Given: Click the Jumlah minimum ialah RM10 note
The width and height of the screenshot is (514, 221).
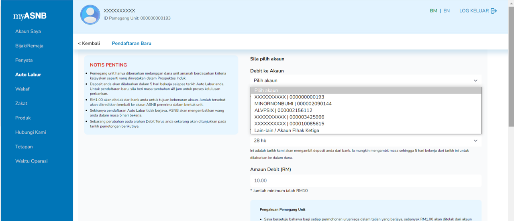Looking at the screenshot, I should [279, 191].
